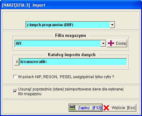
Task: Enable NIP, REGON, PESEL digits only checkbox
Action: 15,77
